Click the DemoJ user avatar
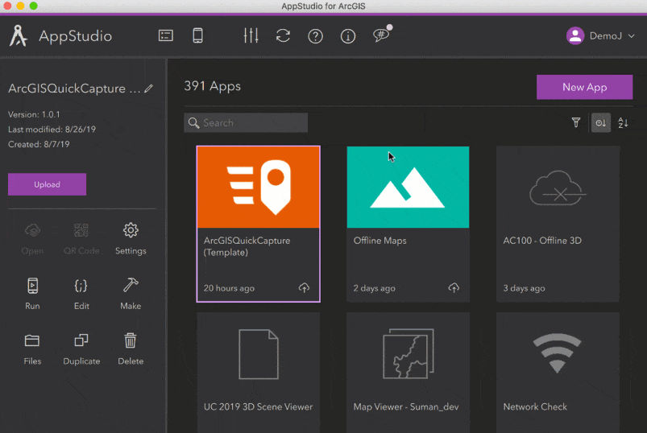The image size is (647, 433). click(574, 36)
